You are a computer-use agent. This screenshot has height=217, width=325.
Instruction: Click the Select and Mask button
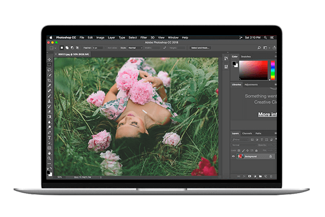tap(200, 48)
